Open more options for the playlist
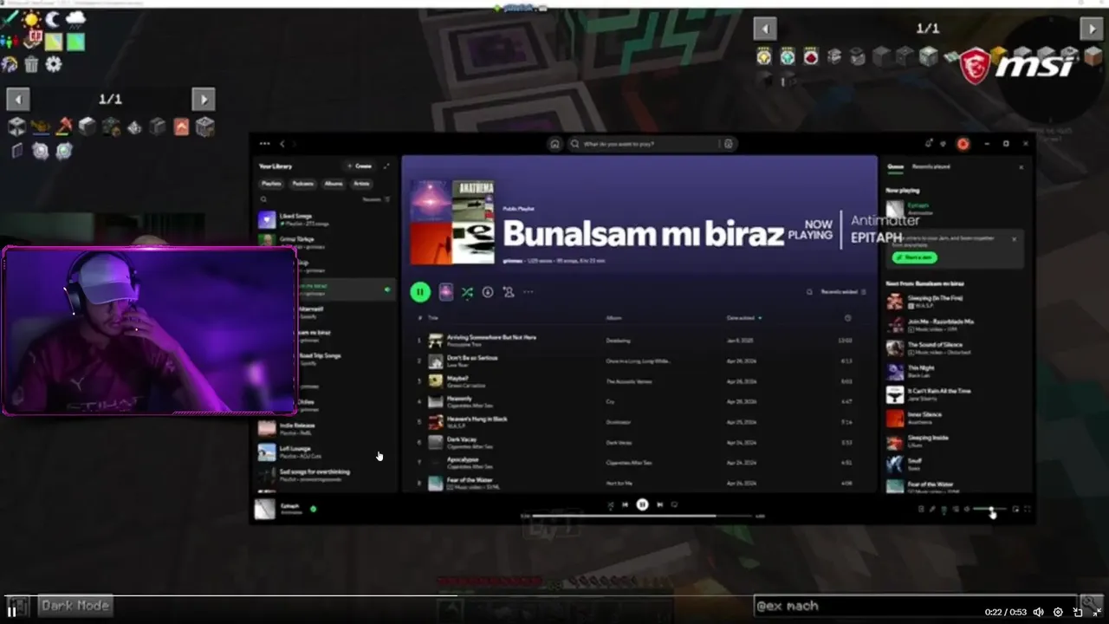This screenshot has height=624, width=1109. [x=529, y=292]
